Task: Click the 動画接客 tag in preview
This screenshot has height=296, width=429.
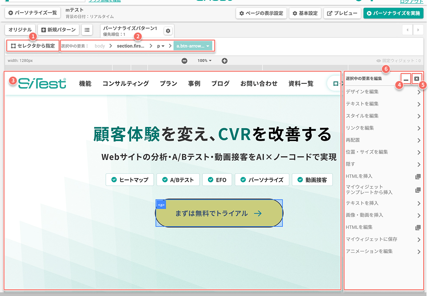Action: [x=312, y=180]
